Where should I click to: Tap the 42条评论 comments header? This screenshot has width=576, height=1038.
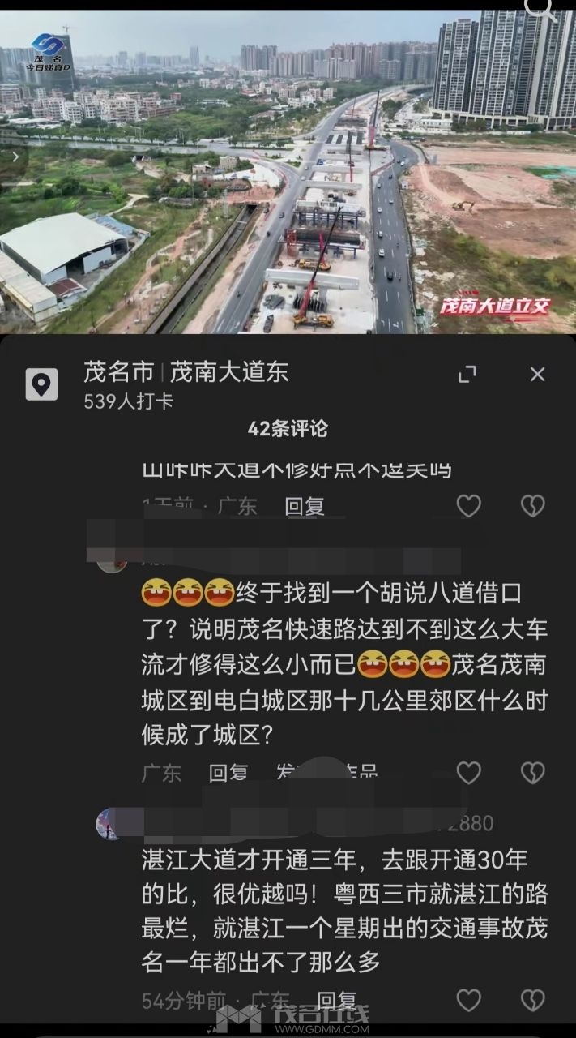coord(288,429)
